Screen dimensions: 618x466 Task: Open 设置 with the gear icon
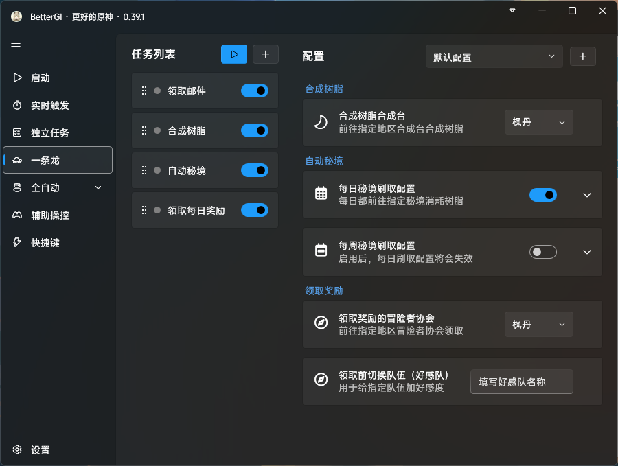tap(18, 450)
